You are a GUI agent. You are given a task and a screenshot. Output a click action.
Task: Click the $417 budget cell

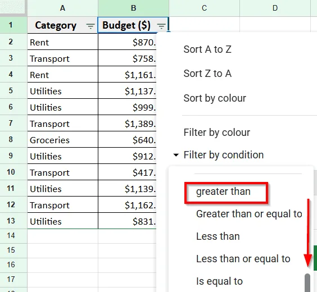pos(128,172)
